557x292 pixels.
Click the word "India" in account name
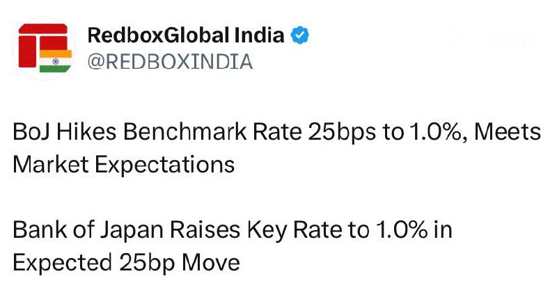[259, 35]
